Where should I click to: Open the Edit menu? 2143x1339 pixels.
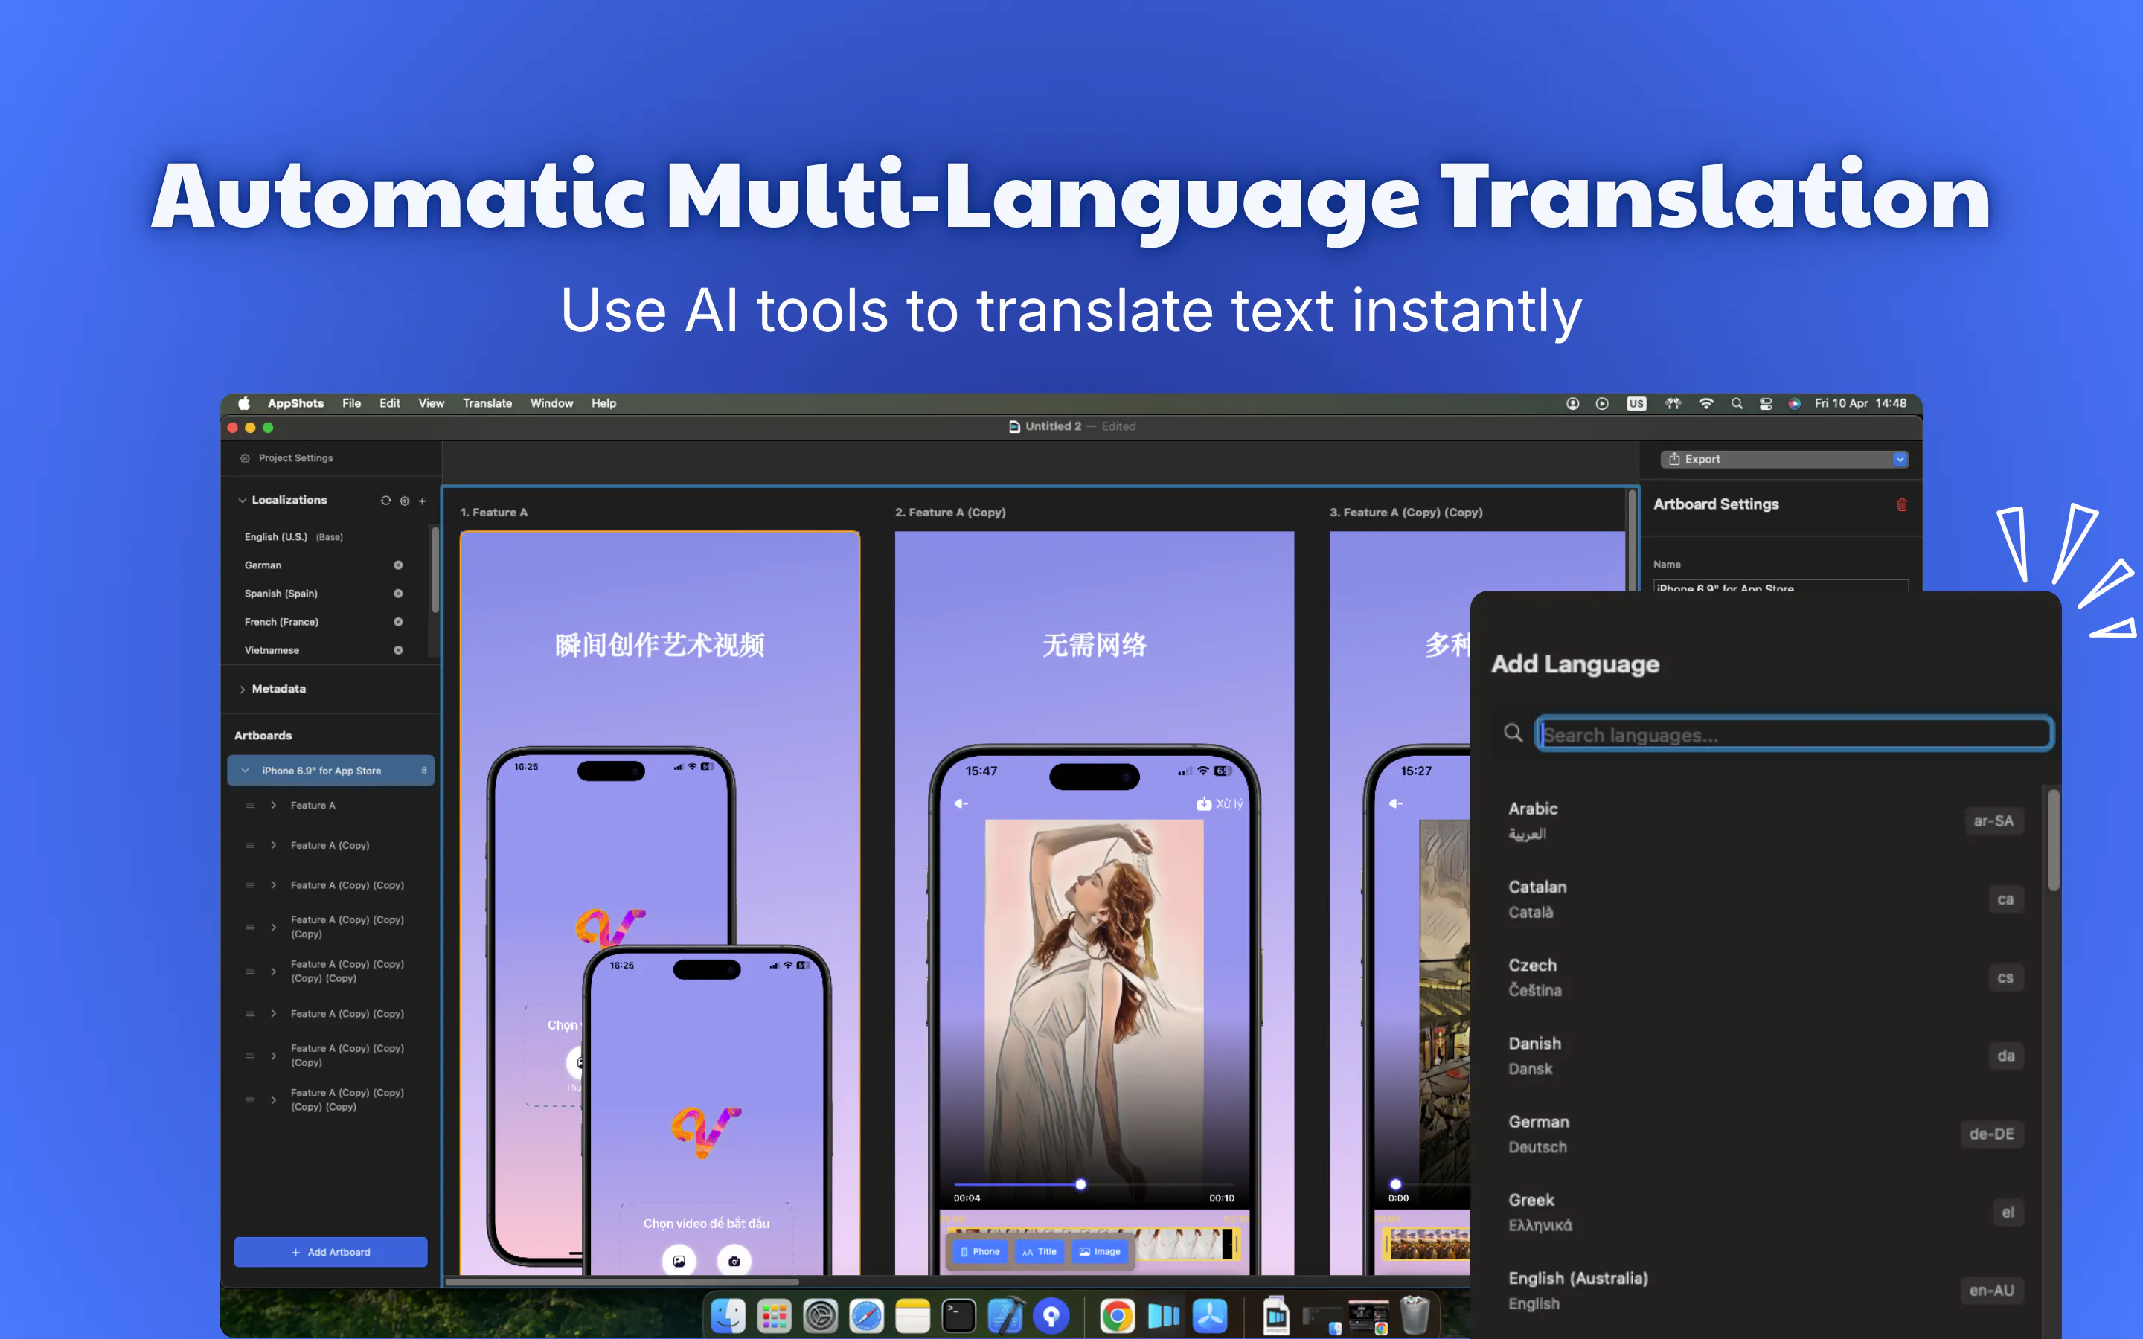(390, 403)
